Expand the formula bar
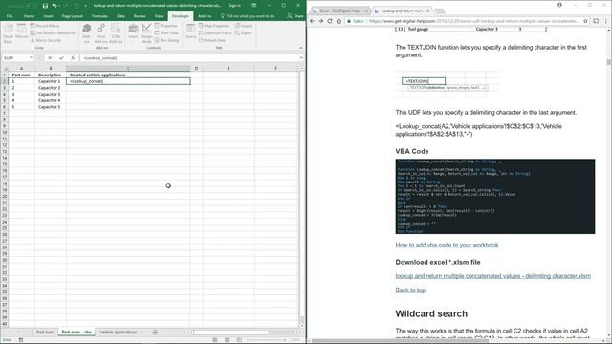Screen dimensions: 612x344 [x=301, y=58]
